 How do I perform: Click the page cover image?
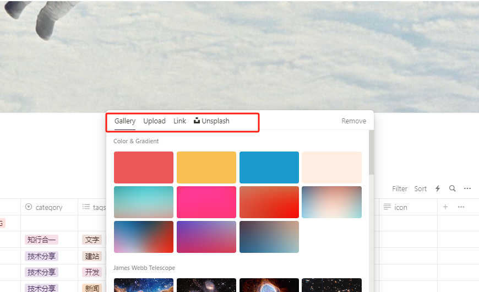tap(239, 56)
